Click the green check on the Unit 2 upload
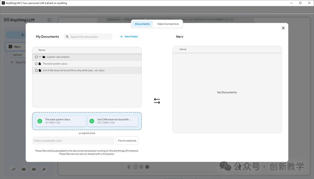 point(92,121)
